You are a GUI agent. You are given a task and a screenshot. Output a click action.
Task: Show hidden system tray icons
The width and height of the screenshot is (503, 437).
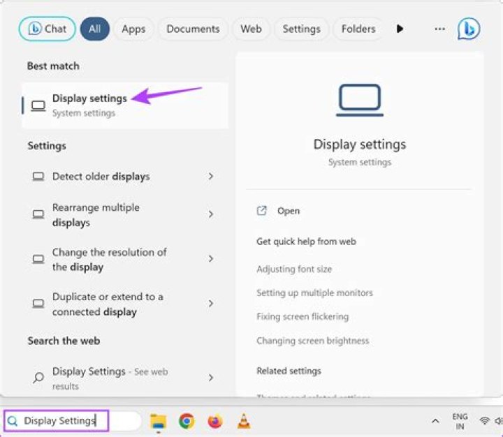[x=435, y=421]
